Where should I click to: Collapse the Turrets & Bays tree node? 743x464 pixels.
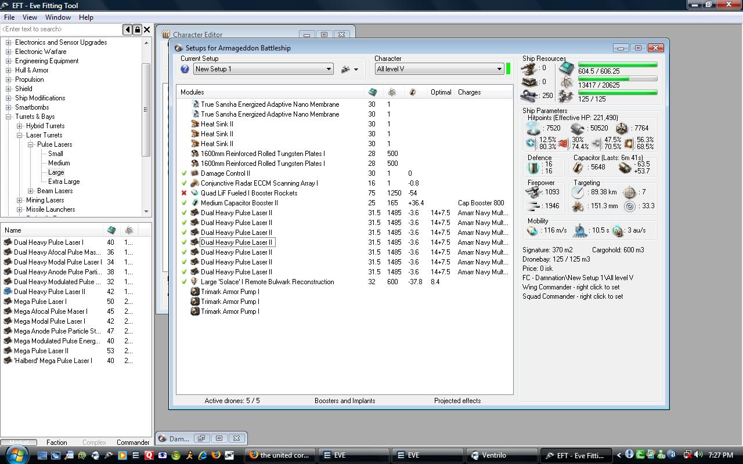coord(9,117)
